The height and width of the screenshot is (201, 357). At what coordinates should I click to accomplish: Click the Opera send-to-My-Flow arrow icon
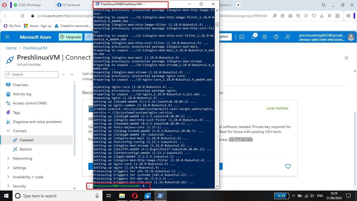pos(306,16)
